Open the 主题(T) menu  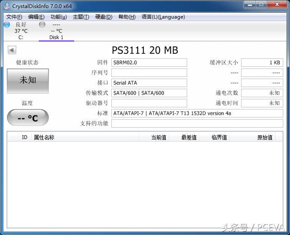[x=81, y=17]
